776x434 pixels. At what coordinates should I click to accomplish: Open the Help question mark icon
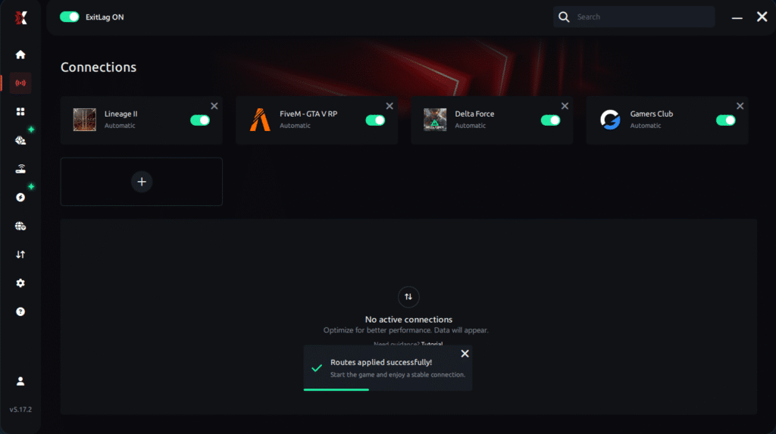(x=20, y=312)
